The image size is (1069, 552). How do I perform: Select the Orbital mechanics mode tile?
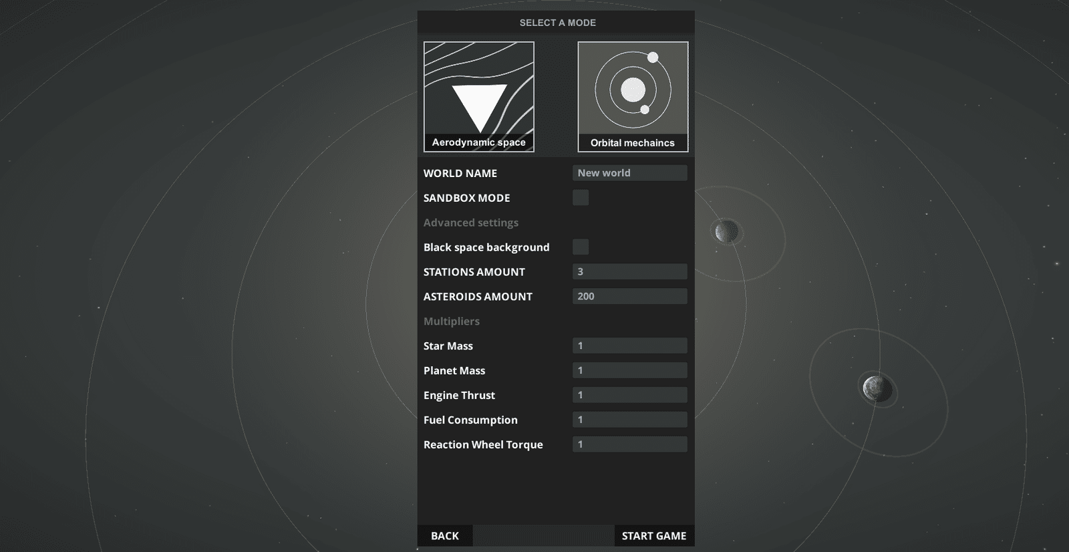click(x=633, y=97)
